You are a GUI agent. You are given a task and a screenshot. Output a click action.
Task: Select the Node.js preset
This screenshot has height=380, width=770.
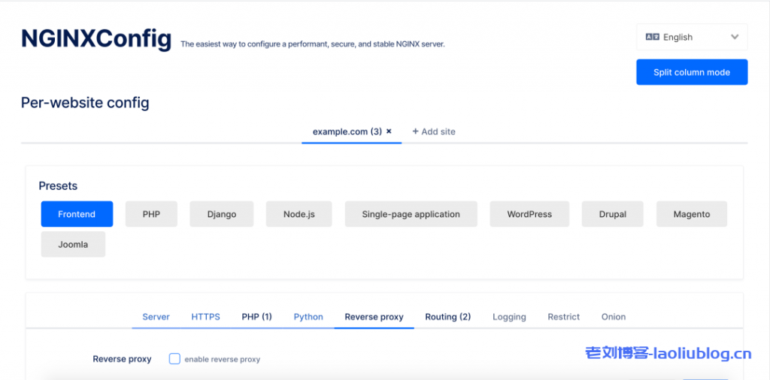(x=299, y=214)
